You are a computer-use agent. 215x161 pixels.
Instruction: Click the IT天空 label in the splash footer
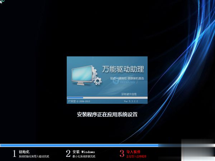tap(72, 101)
